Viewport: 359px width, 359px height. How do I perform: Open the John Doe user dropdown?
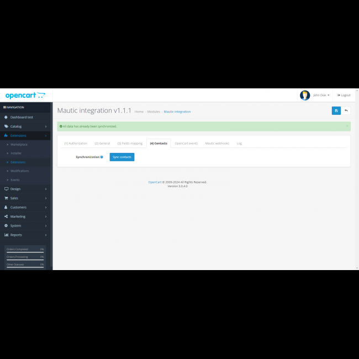321,95
